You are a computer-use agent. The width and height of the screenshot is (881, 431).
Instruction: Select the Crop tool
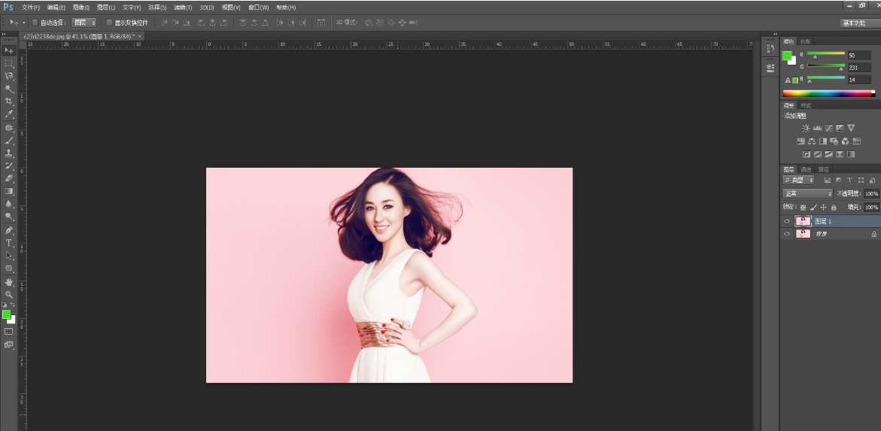[9, 101]
